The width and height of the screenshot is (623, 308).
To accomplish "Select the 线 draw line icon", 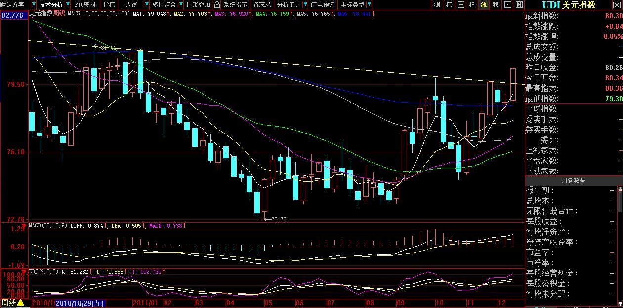I will pyautogui.click(x=484, y=5).
